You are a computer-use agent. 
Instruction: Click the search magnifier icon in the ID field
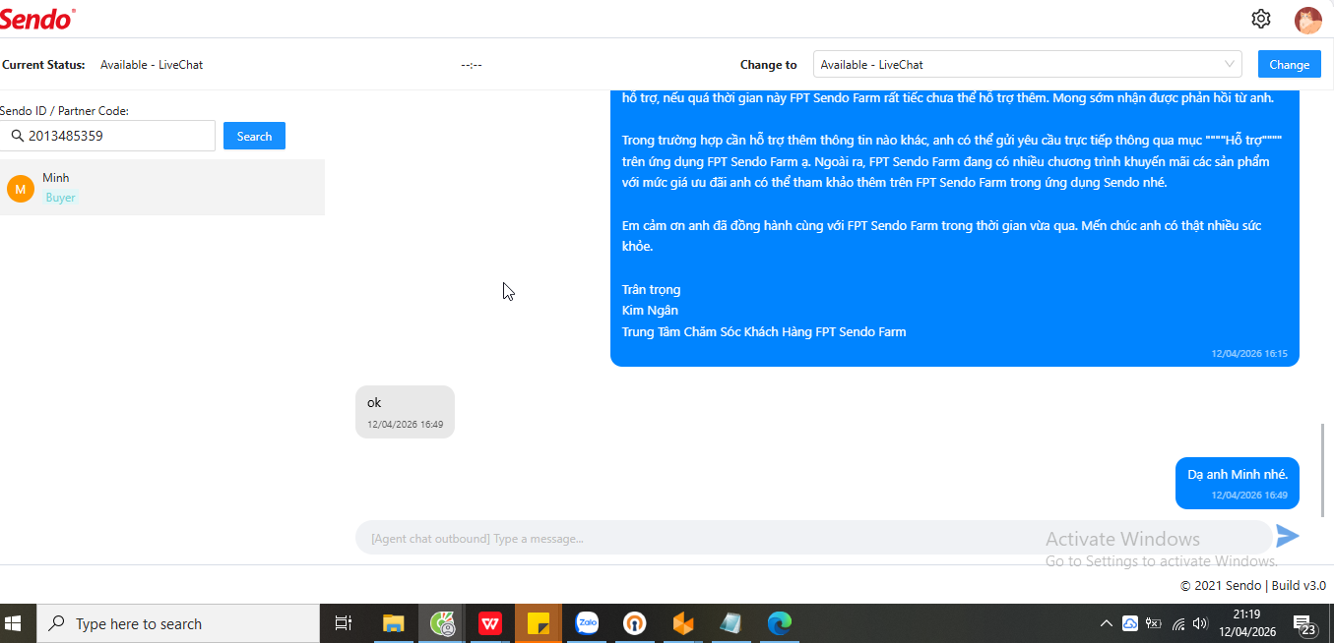(x=17, y=136)
